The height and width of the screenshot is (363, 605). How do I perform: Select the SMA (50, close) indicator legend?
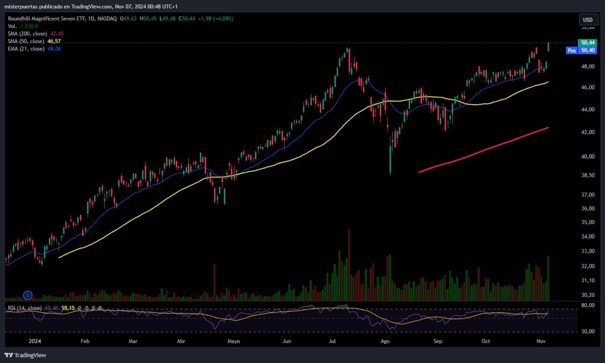coord(26,41)
